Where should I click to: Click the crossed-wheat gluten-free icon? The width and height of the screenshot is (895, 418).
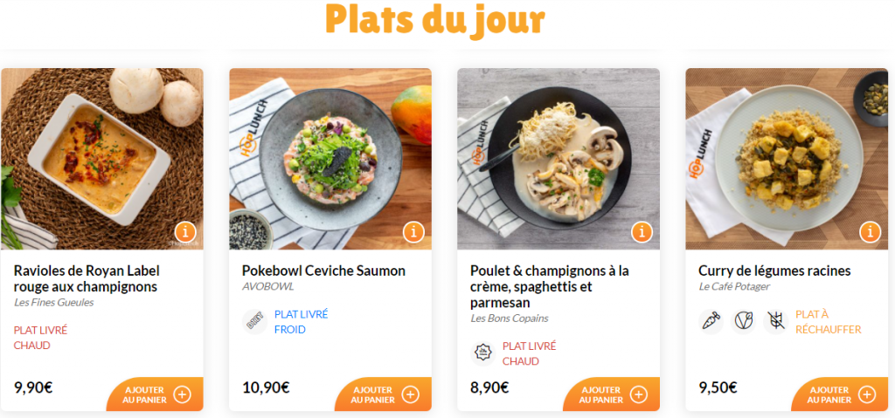[775, 321]
